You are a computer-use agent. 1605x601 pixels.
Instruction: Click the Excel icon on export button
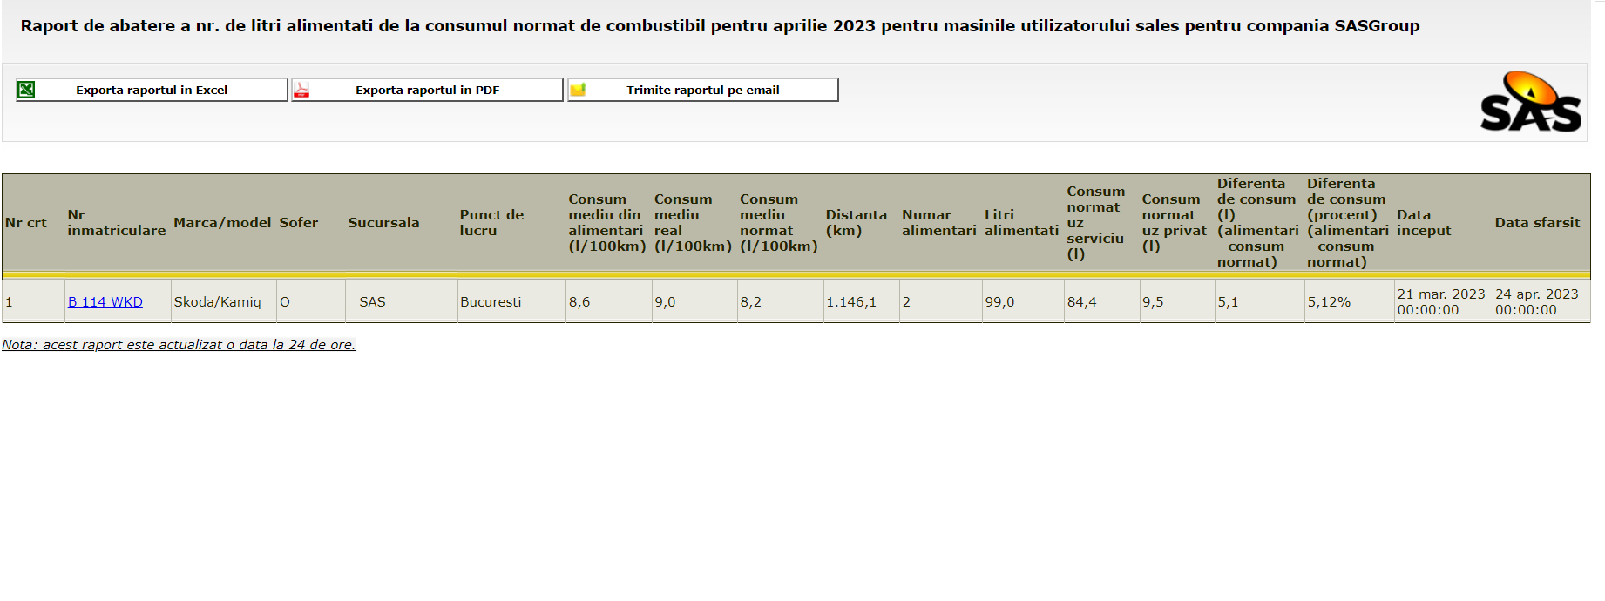(27, 90)
